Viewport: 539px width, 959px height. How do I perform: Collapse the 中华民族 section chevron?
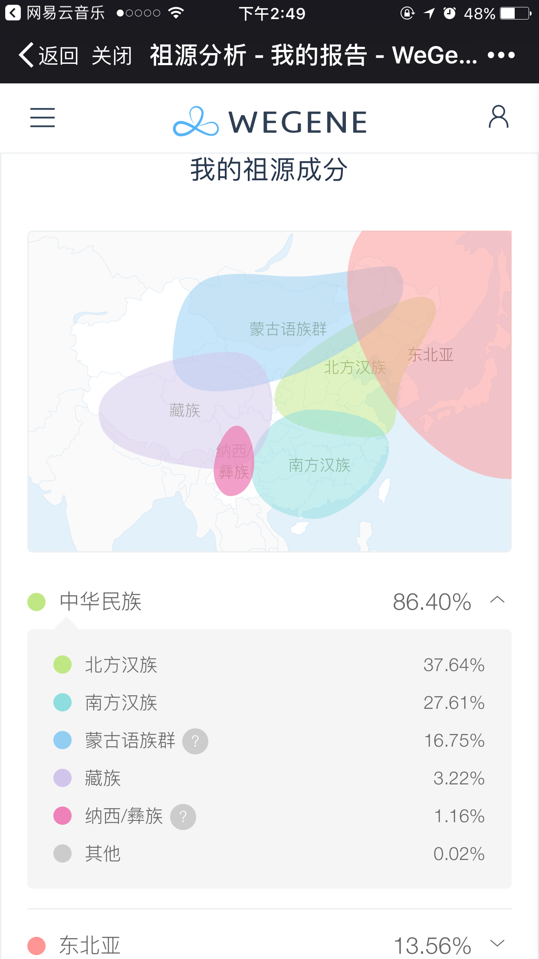coord(497,600)
